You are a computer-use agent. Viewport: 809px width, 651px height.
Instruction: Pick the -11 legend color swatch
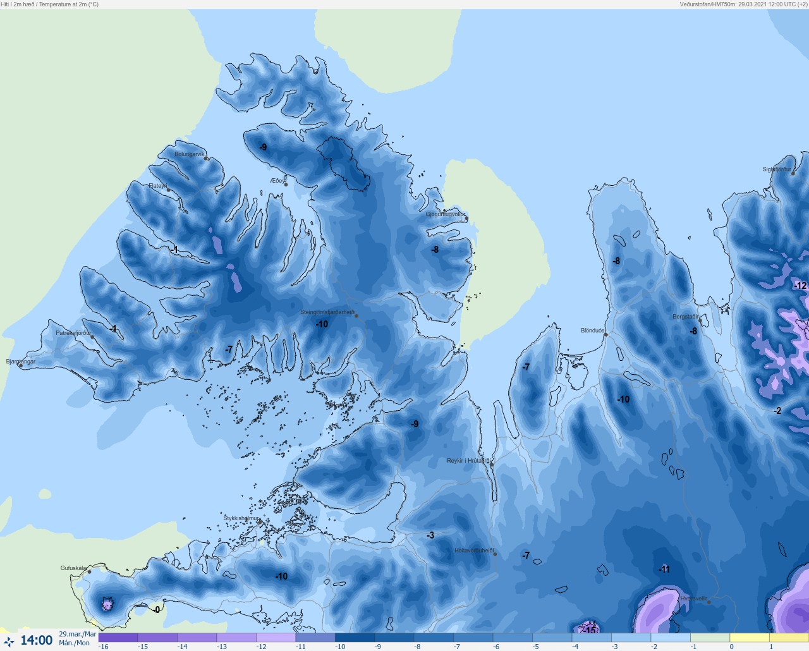(315, 638)
